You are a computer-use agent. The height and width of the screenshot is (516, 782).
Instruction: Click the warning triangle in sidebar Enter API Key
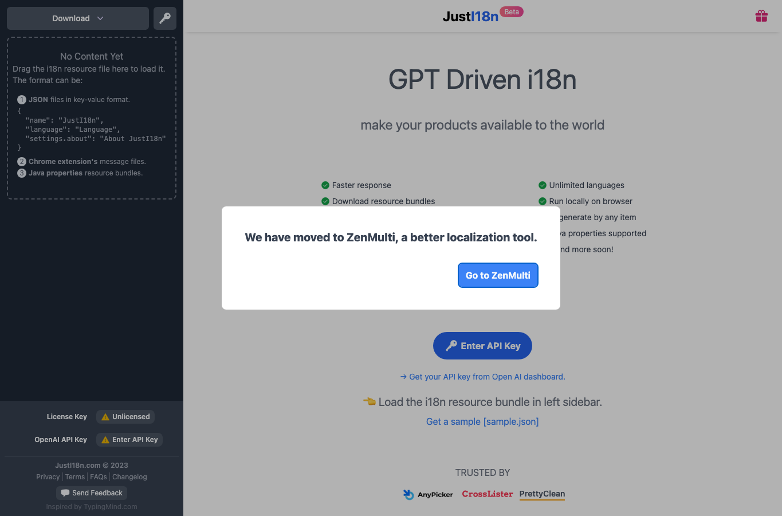(105, 440)
